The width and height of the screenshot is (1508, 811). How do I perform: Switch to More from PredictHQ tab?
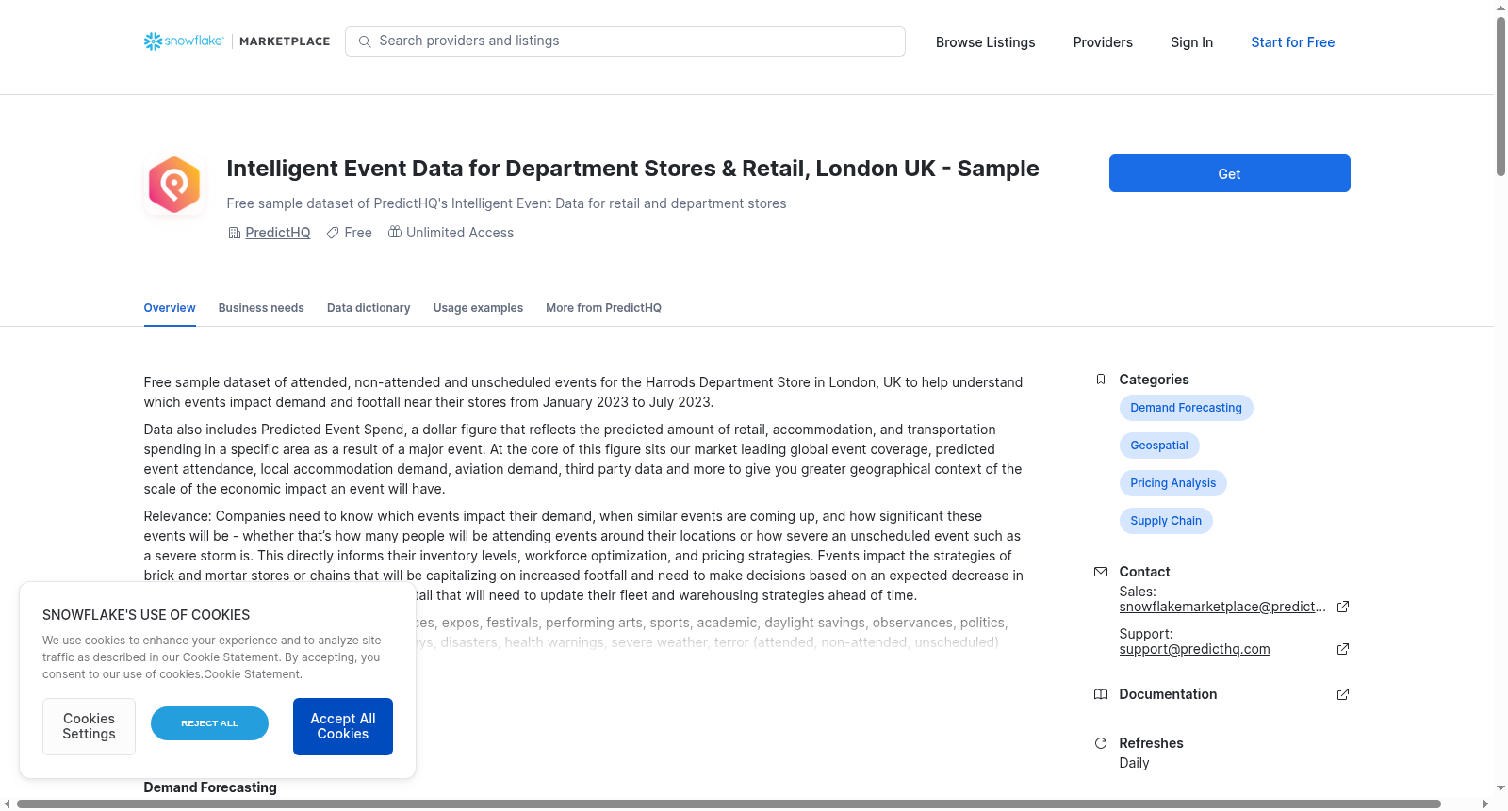coord(603,308)
